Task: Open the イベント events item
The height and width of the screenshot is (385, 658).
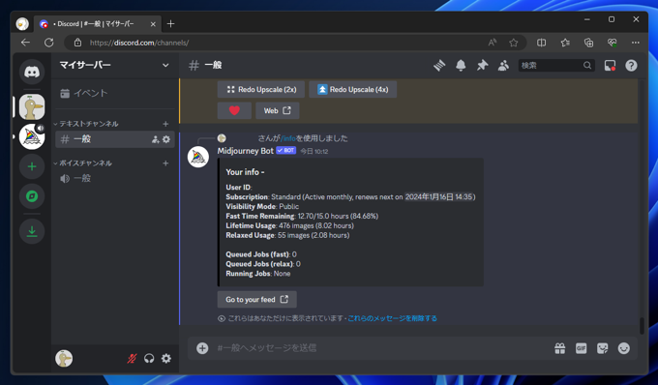Action: point(114,93)
